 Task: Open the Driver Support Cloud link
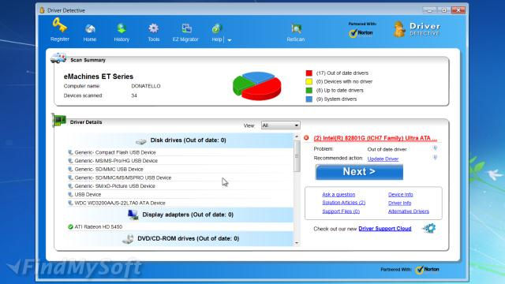385,229
